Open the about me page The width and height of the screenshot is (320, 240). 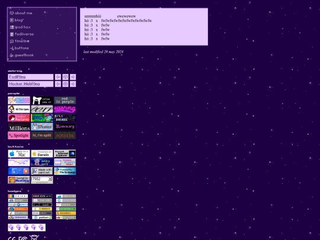coord(21,13)
